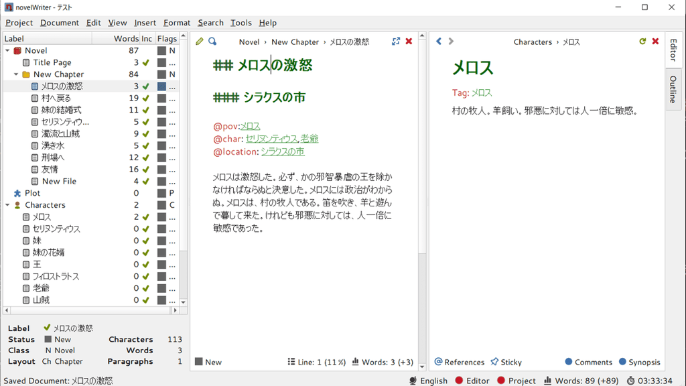This screenshot has width=686, height=386.
Task: Go forward with viewer right arrow
Action: coord(451,41)
